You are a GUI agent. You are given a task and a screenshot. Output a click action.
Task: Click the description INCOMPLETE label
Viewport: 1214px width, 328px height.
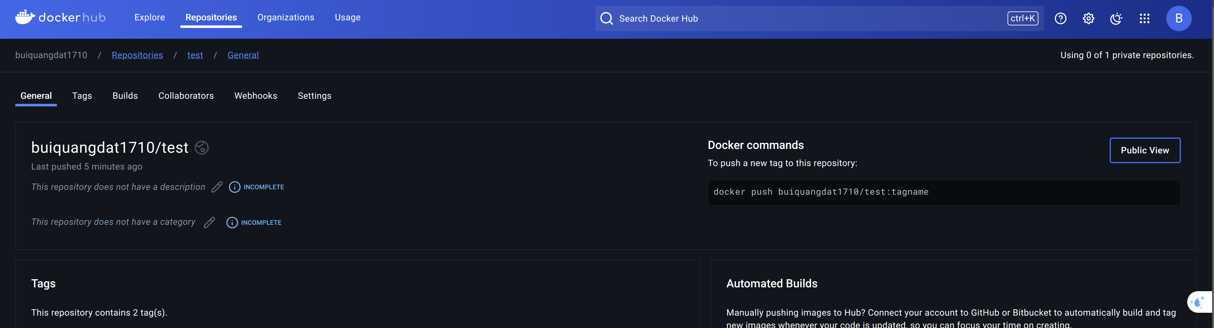263,187
